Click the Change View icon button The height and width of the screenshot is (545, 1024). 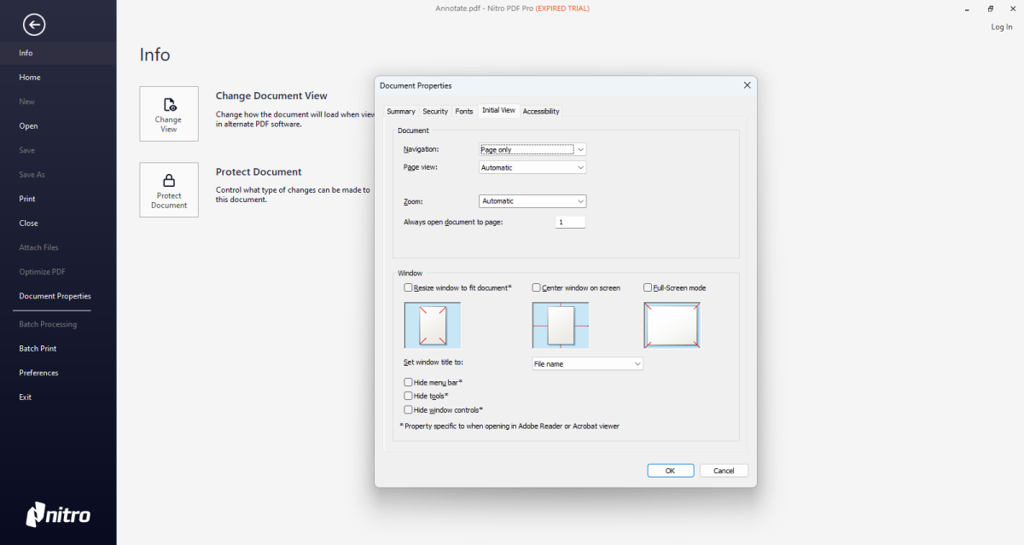[169, 113]
